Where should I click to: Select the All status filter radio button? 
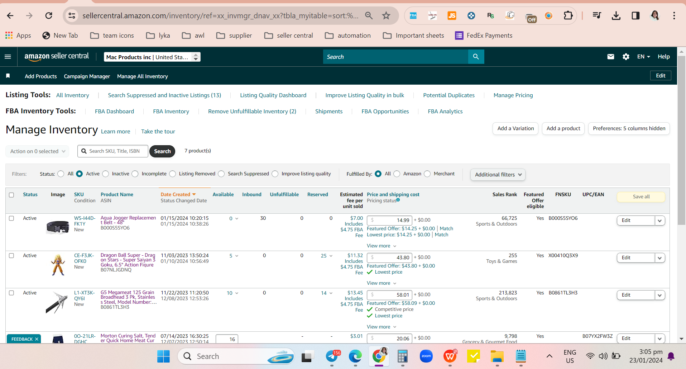click(x=61, y=174)
